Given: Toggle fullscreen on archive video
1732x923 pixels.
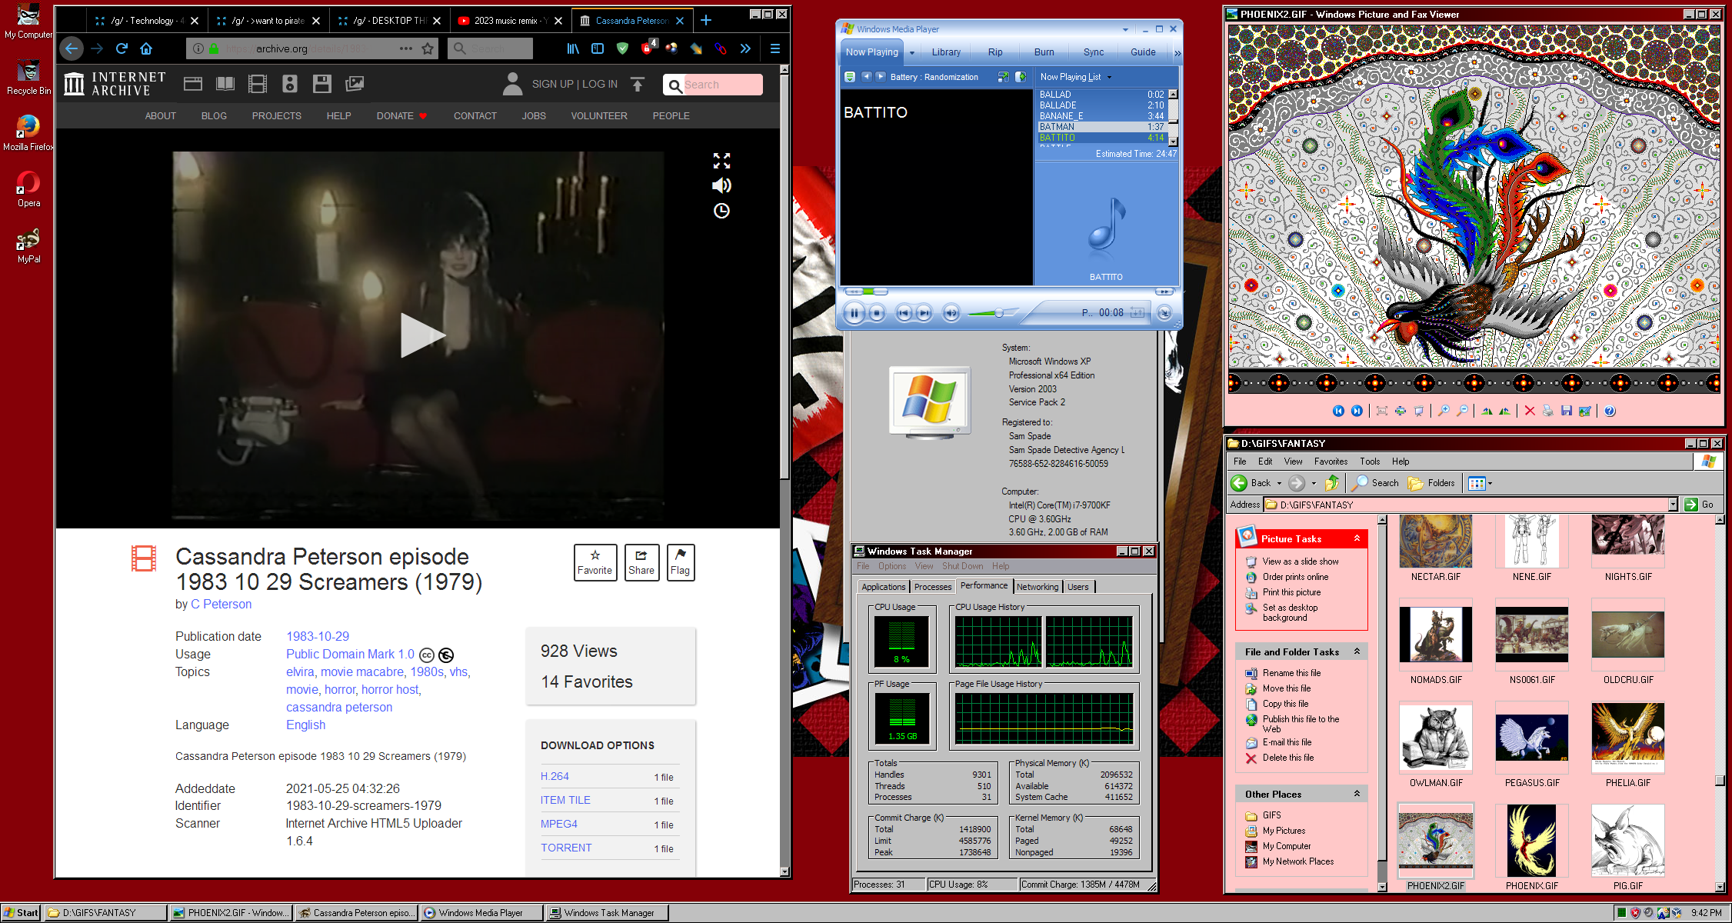Looking at the screenshot, I should [721, 161].
